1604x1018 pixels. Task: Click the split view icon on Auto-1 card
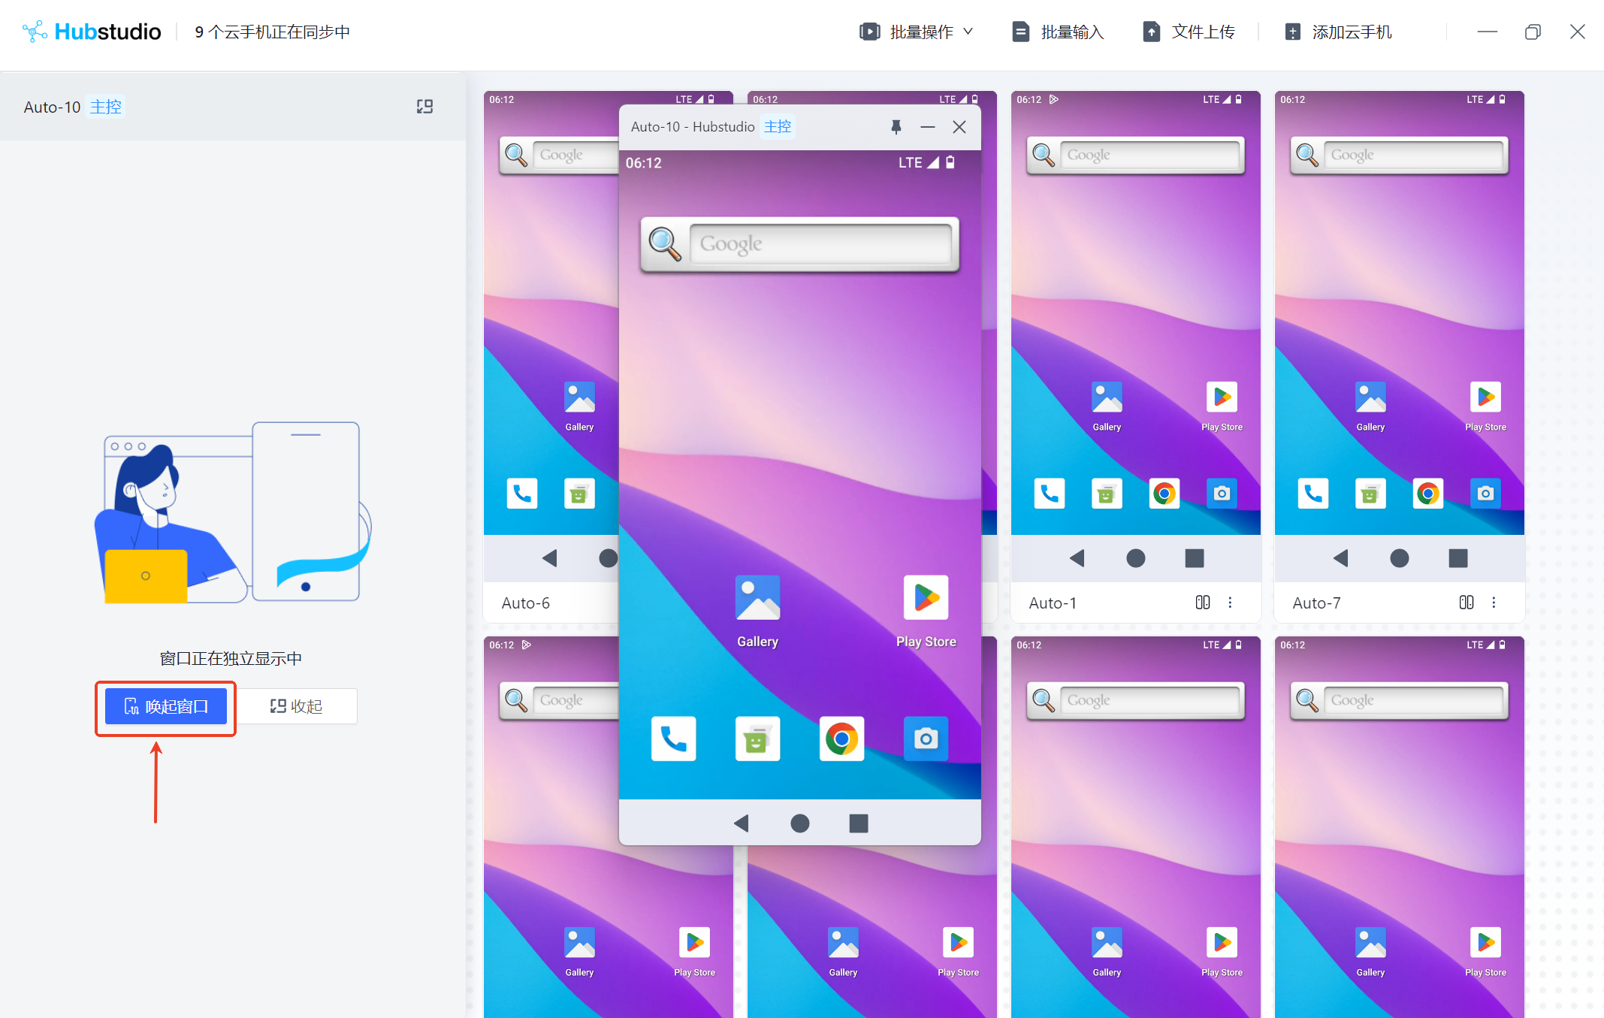(1203, 603)
